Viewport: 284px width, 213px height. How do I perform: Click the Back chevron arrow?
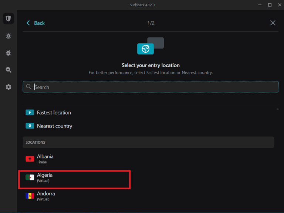point(28,23)
